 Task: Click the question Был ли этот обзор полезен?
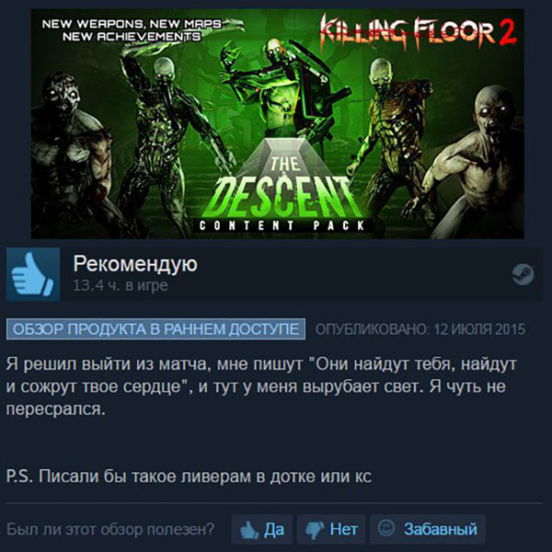(110, 530)
